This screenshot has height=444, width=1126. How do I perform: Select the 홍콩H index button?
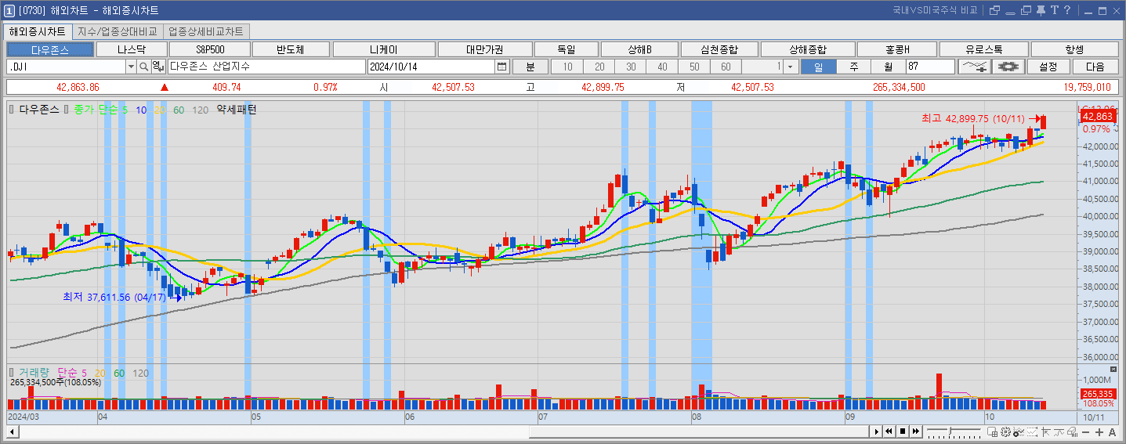[x=896, y=49]
